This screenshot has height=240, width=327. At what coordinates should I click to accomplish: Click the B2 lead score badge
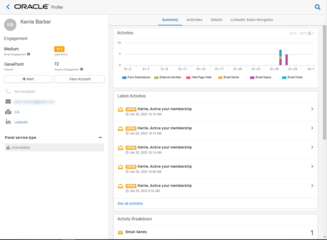point(59,49)
